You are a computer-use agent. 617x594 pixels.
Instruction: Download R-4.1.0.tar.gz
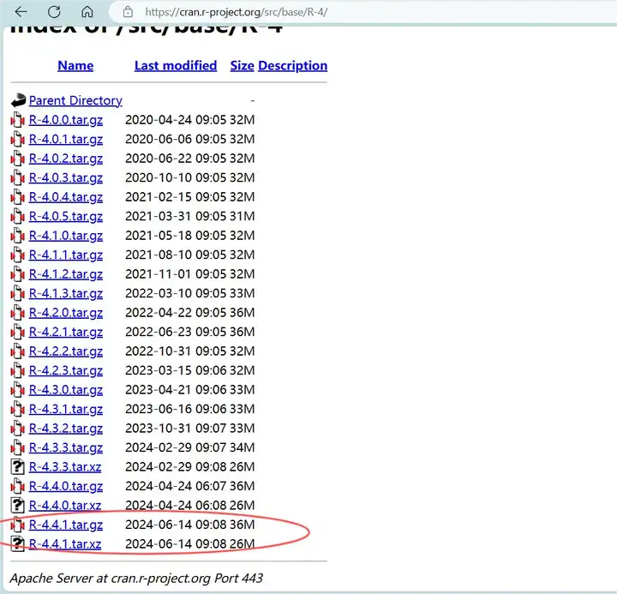coord(66,236)
